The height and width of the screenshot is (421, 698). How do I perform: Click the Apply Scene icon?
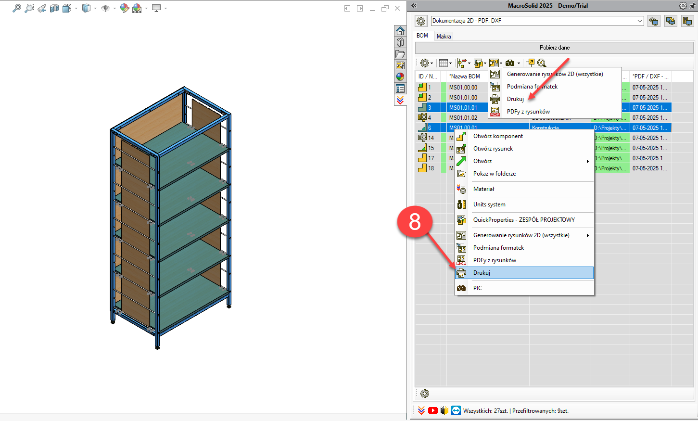pyautogui.click(x=137, y=8)
